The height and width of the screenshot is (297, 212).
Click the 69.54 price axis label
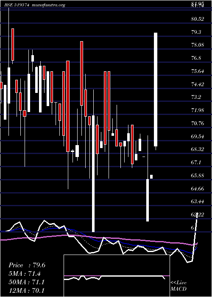coord(198,136)
